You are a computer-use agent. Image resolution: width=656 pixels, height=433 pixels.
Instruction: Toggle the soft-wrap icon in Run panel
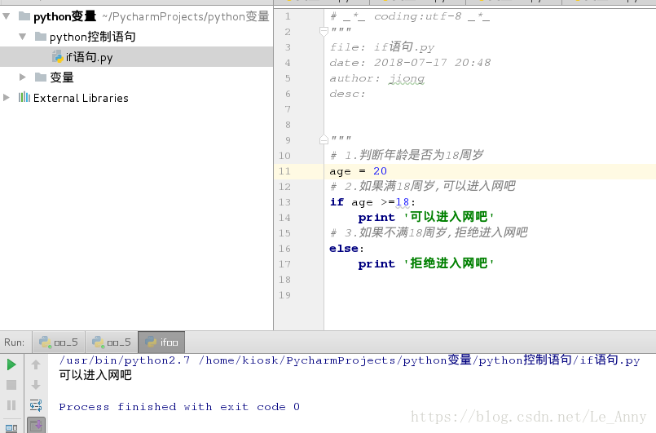[x=36, y=405]
